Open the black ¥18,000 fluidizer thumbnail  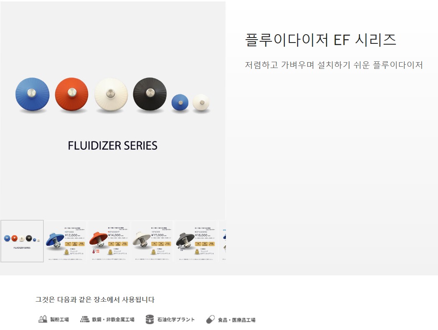(196, 241)
